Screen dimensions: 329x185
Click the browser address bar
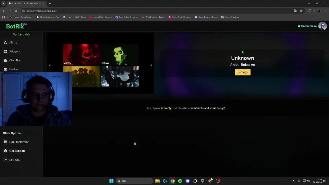coord(157,11)
